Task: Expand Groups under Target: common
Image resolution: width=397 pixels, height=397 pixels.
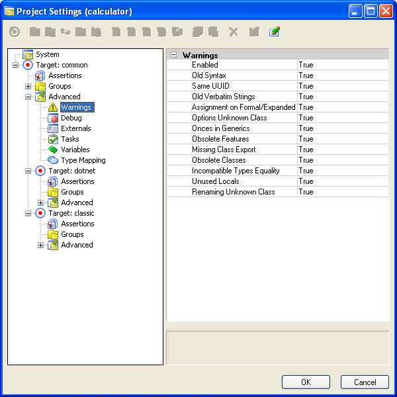Action: point(28,86)
